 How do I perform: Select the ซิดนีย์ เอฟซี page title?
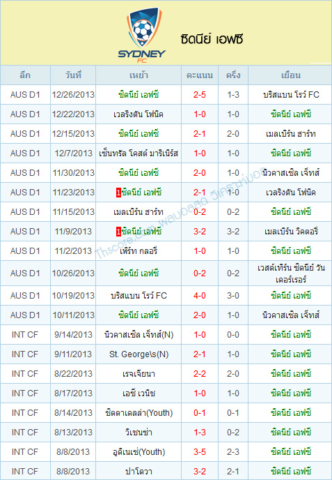(212, 39)
